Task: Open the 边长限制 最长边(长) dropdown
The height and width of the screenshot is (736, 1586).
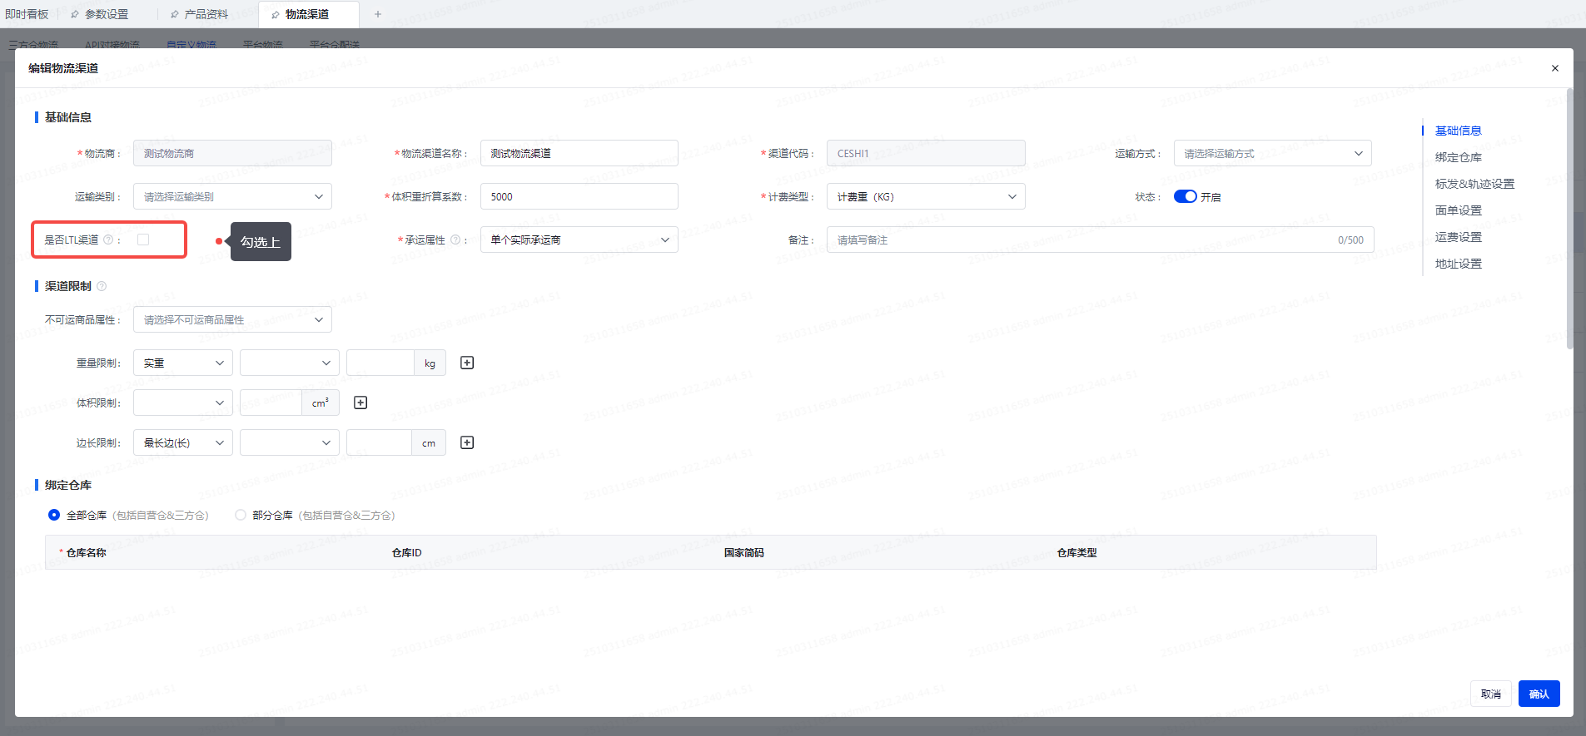Action: pyautogui.click(x=183, y=442)
